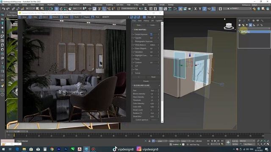Switch to LightMix tab in frame buffer
This screenshot has height=152, width=271.
click(x=159, y=21)
